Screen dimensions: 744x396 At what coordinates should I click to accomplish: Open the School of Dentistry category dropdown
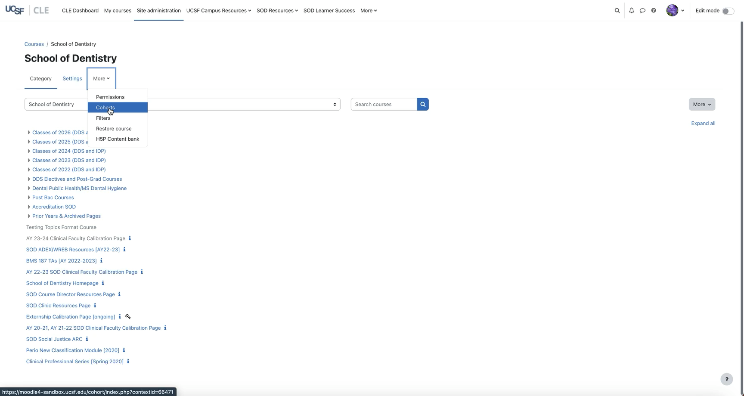(183, 104)
